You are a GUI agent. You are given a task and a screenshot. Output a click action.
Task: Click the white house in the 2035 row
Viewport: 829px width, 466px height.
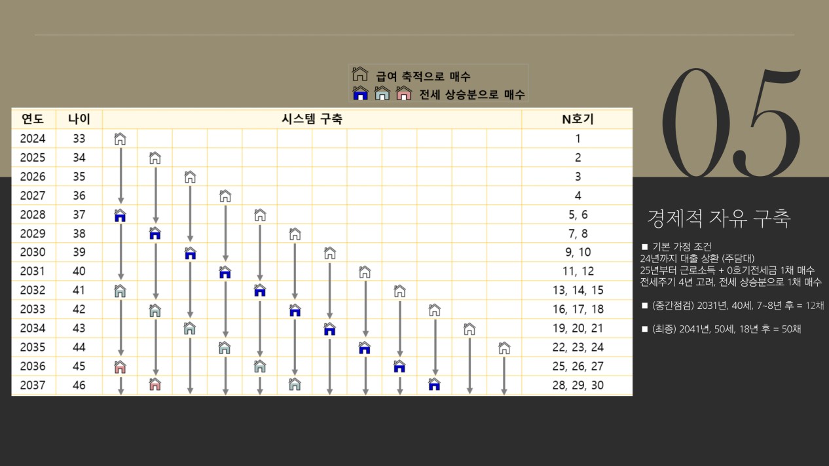pos(504,348)
